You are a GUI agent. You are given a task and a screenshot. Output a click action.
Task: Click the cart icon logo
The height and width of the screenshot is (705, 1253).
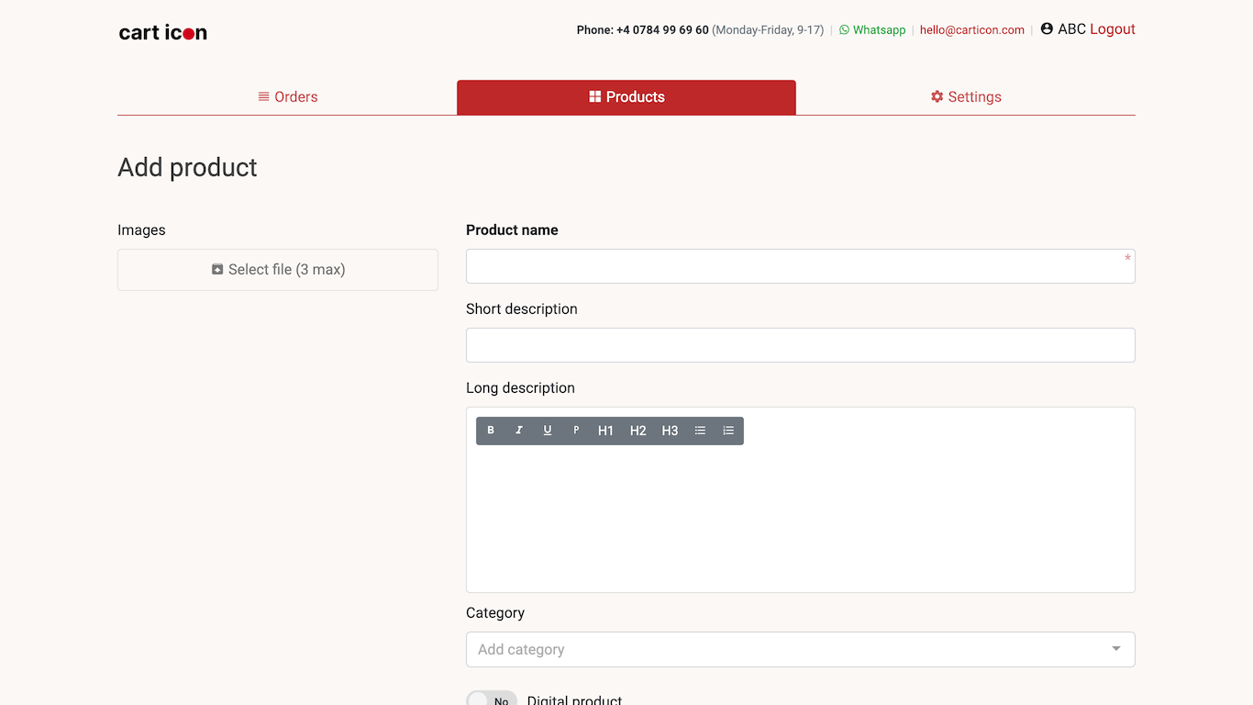[163, 32]
